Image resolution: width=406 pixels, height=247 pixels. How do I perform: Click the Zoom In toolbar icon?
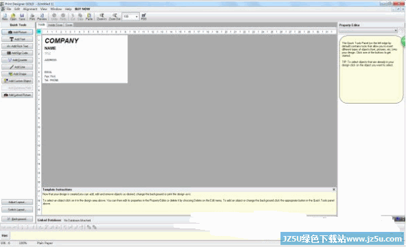point(101,17)
